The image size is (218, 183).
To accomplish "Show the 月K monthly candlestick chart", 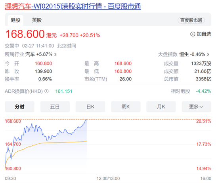I will coord(161,107).
